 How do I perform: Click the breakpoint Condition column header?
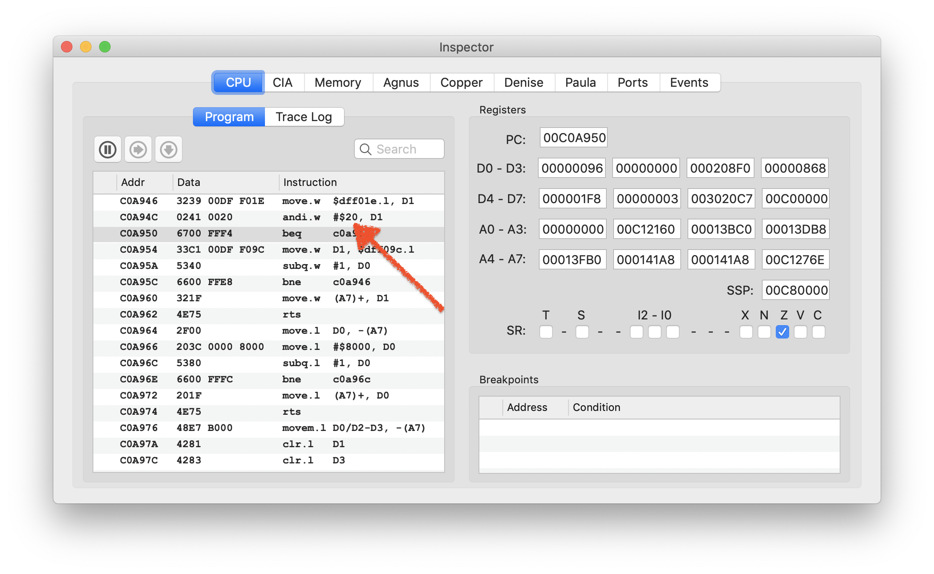point(704,408)
